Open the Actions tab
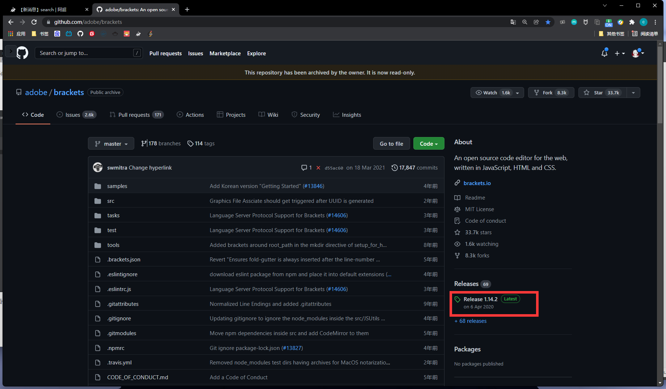This screenshot has width=666, height=389. click(x=190, y=115)
